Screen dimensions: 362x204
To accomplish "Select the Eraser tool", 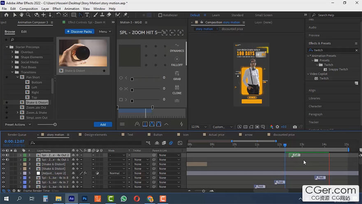I will (109, 15).
